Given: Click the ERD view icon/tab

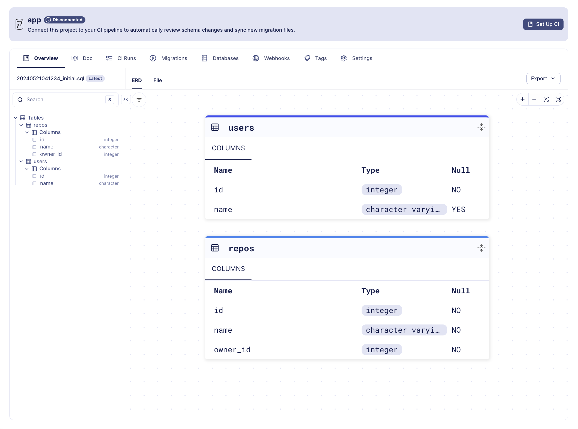Looking at the screenshot, I should coord(137,80).
